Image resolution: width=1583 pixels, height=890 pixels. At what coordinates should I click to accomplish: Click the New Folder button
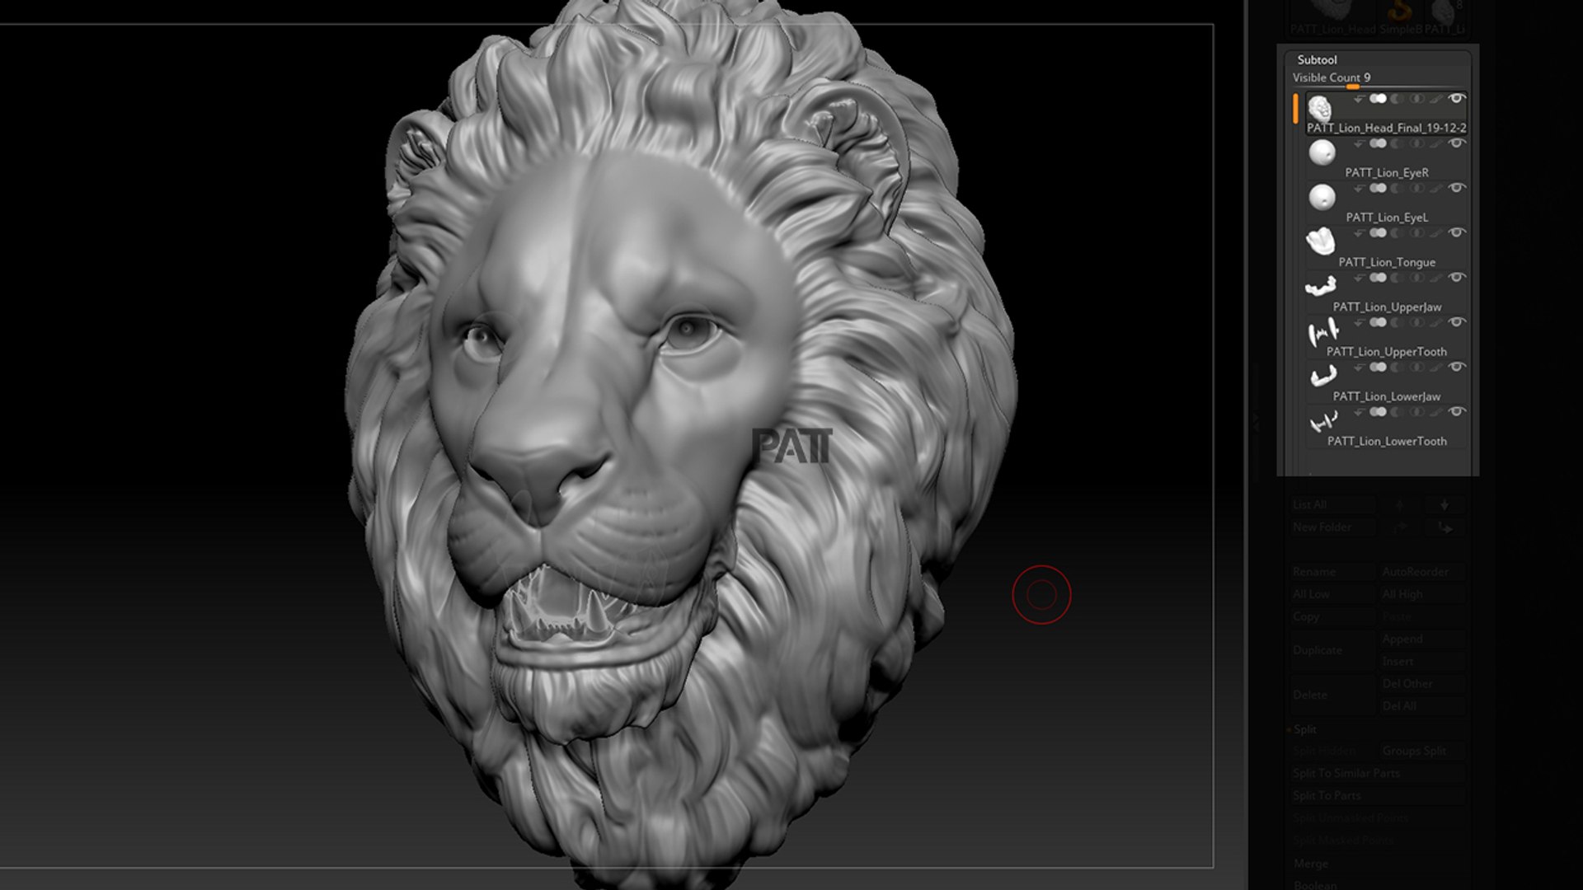click(1332, 527)
